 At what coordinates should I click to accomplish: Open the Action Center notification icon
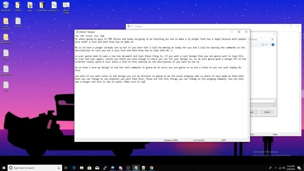click(x=299, y=168)
